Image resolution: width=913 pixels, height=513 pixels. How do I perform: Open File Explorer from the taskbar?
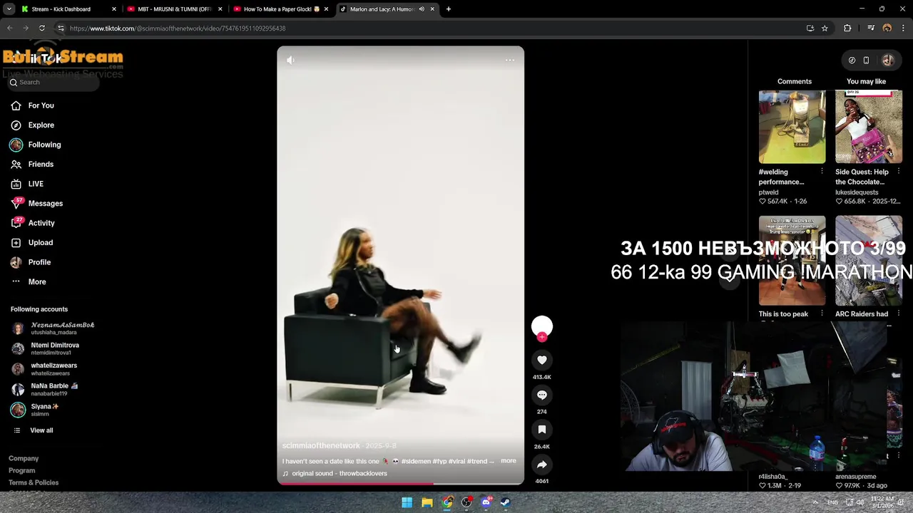[427, 502]
